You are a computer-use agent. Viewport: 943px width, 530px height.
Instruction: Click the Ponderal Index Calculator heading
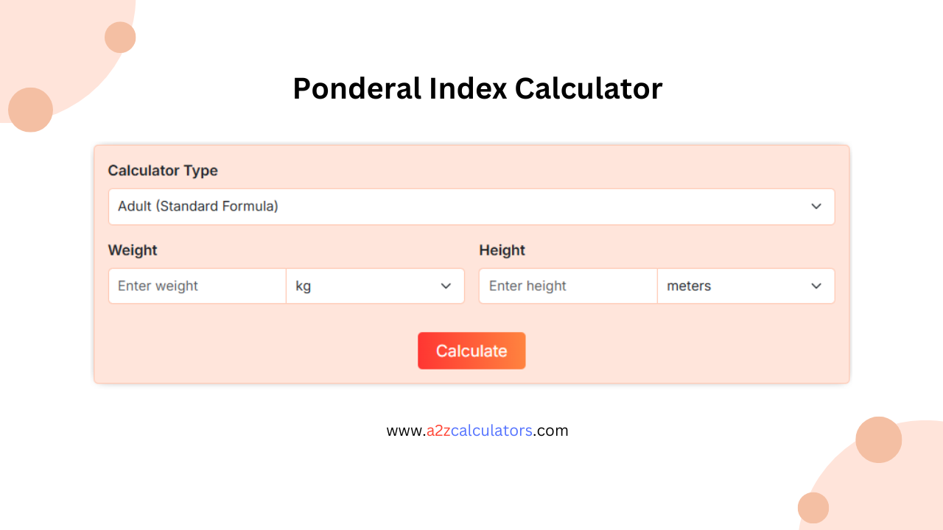pyautogui.click(x=477, y=88)
